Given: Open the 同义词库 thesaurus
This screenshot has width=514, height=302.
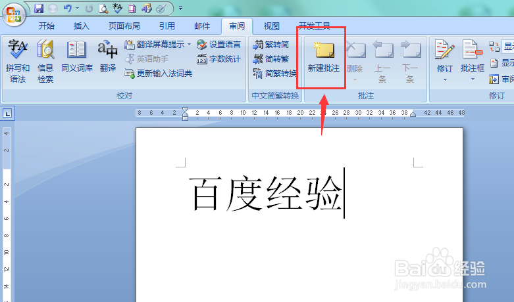Looking at the screenshot, I should click(x=77, y=56).
